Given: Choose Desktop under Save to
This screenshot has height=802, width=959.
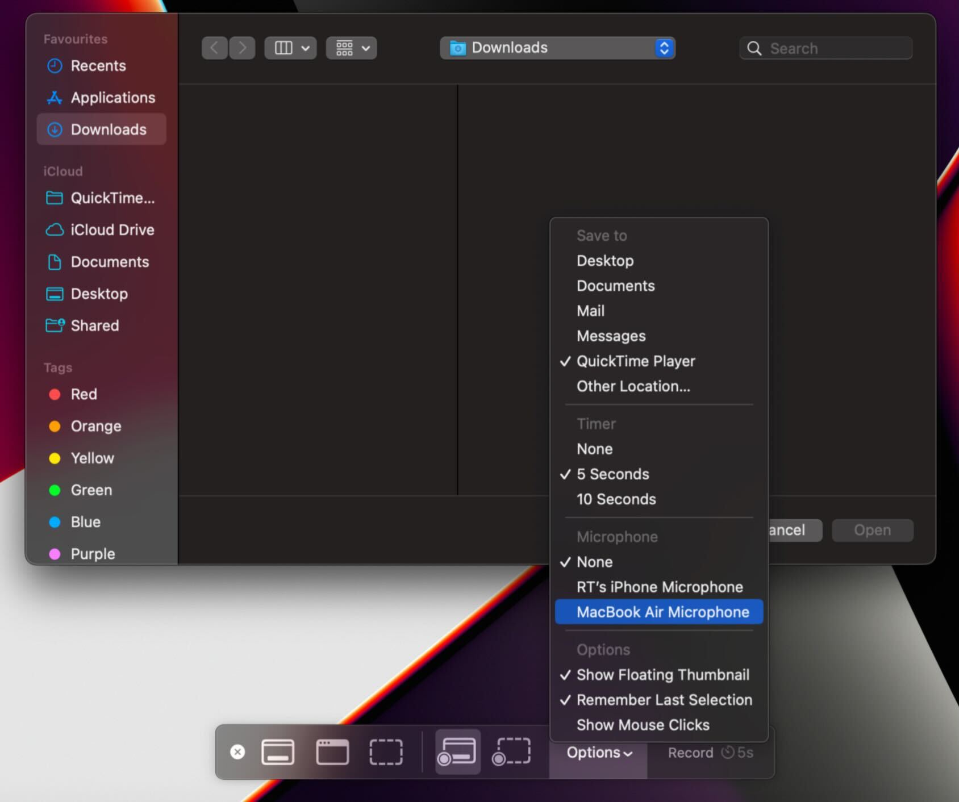Looking at the screenshot, I should [x=659, y=261].
